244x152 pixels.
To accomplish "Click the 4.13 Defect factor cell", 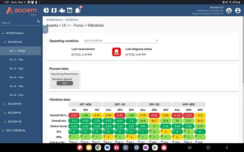I will coord(200,126).
